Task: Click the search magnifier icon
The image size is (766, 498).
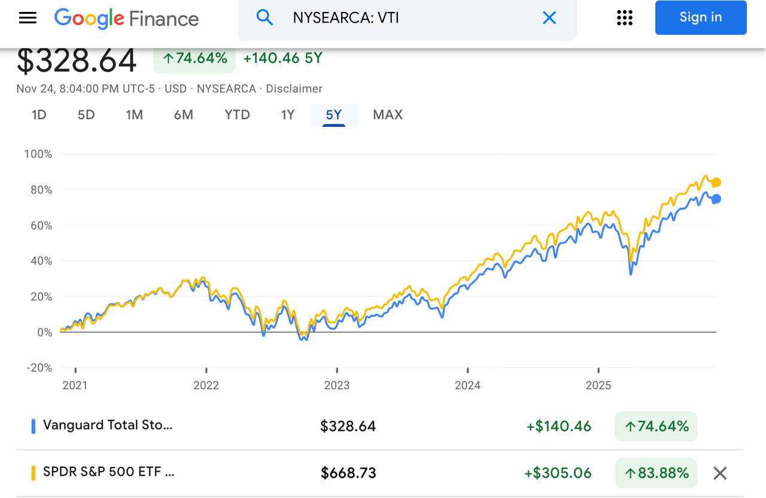Action: click(265, 18)
